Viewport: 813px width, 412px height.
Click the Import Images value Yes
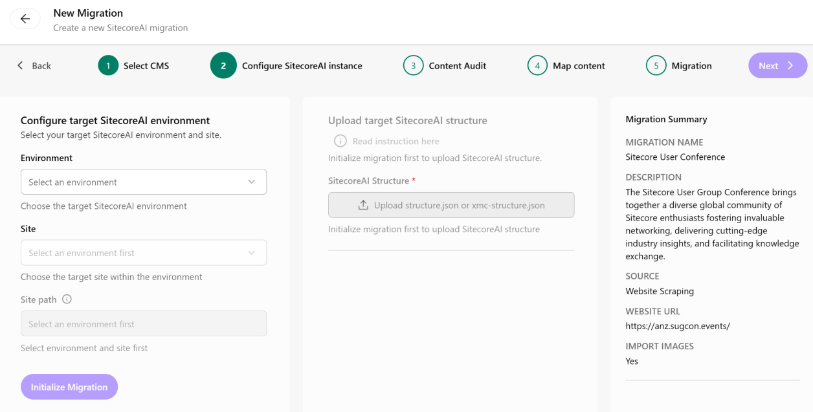(x=632, y=361)
